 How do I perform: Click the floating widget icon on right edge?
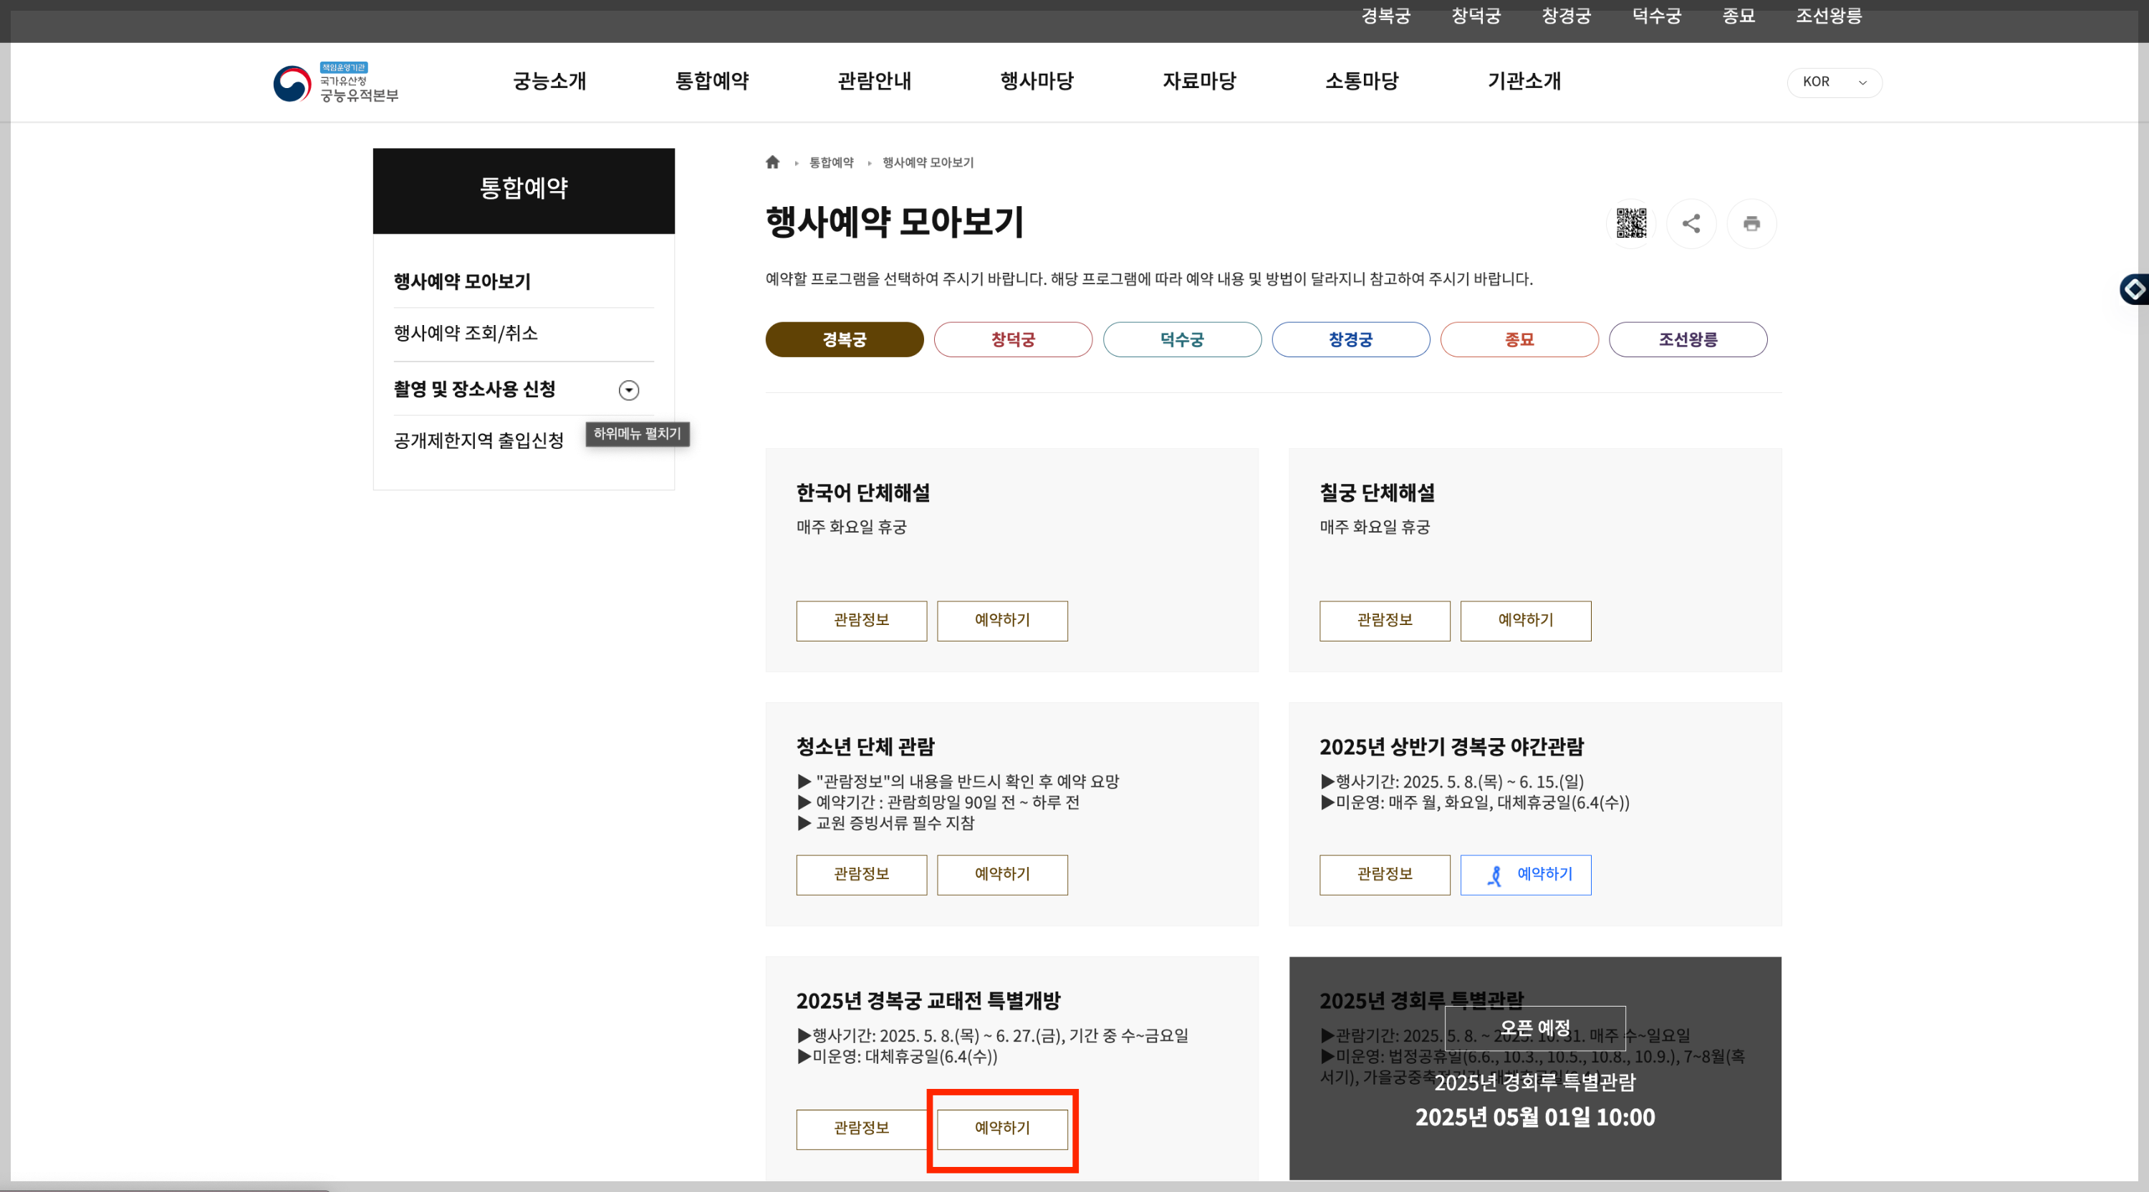[2135, 289]
